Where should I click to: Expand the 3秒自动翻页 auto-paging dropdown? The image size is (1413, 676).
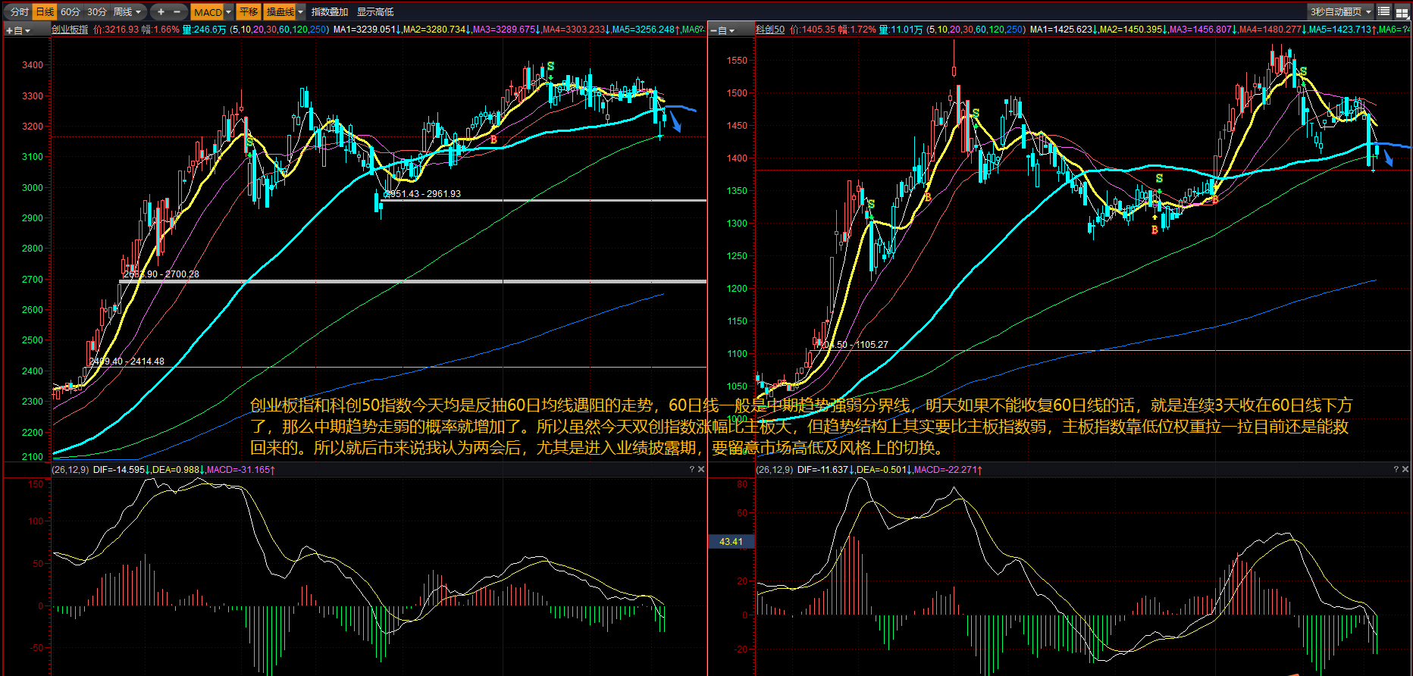point(1368,12)
